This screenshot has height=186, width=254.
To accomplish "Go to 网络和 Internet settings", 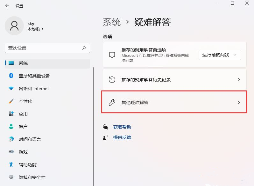I will (47, 89).
